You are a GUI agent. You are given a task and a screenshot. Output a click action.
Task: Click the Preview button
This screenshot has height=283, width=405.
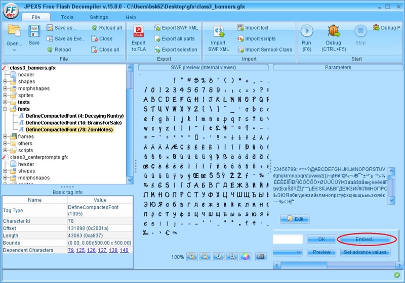(321, 252)
